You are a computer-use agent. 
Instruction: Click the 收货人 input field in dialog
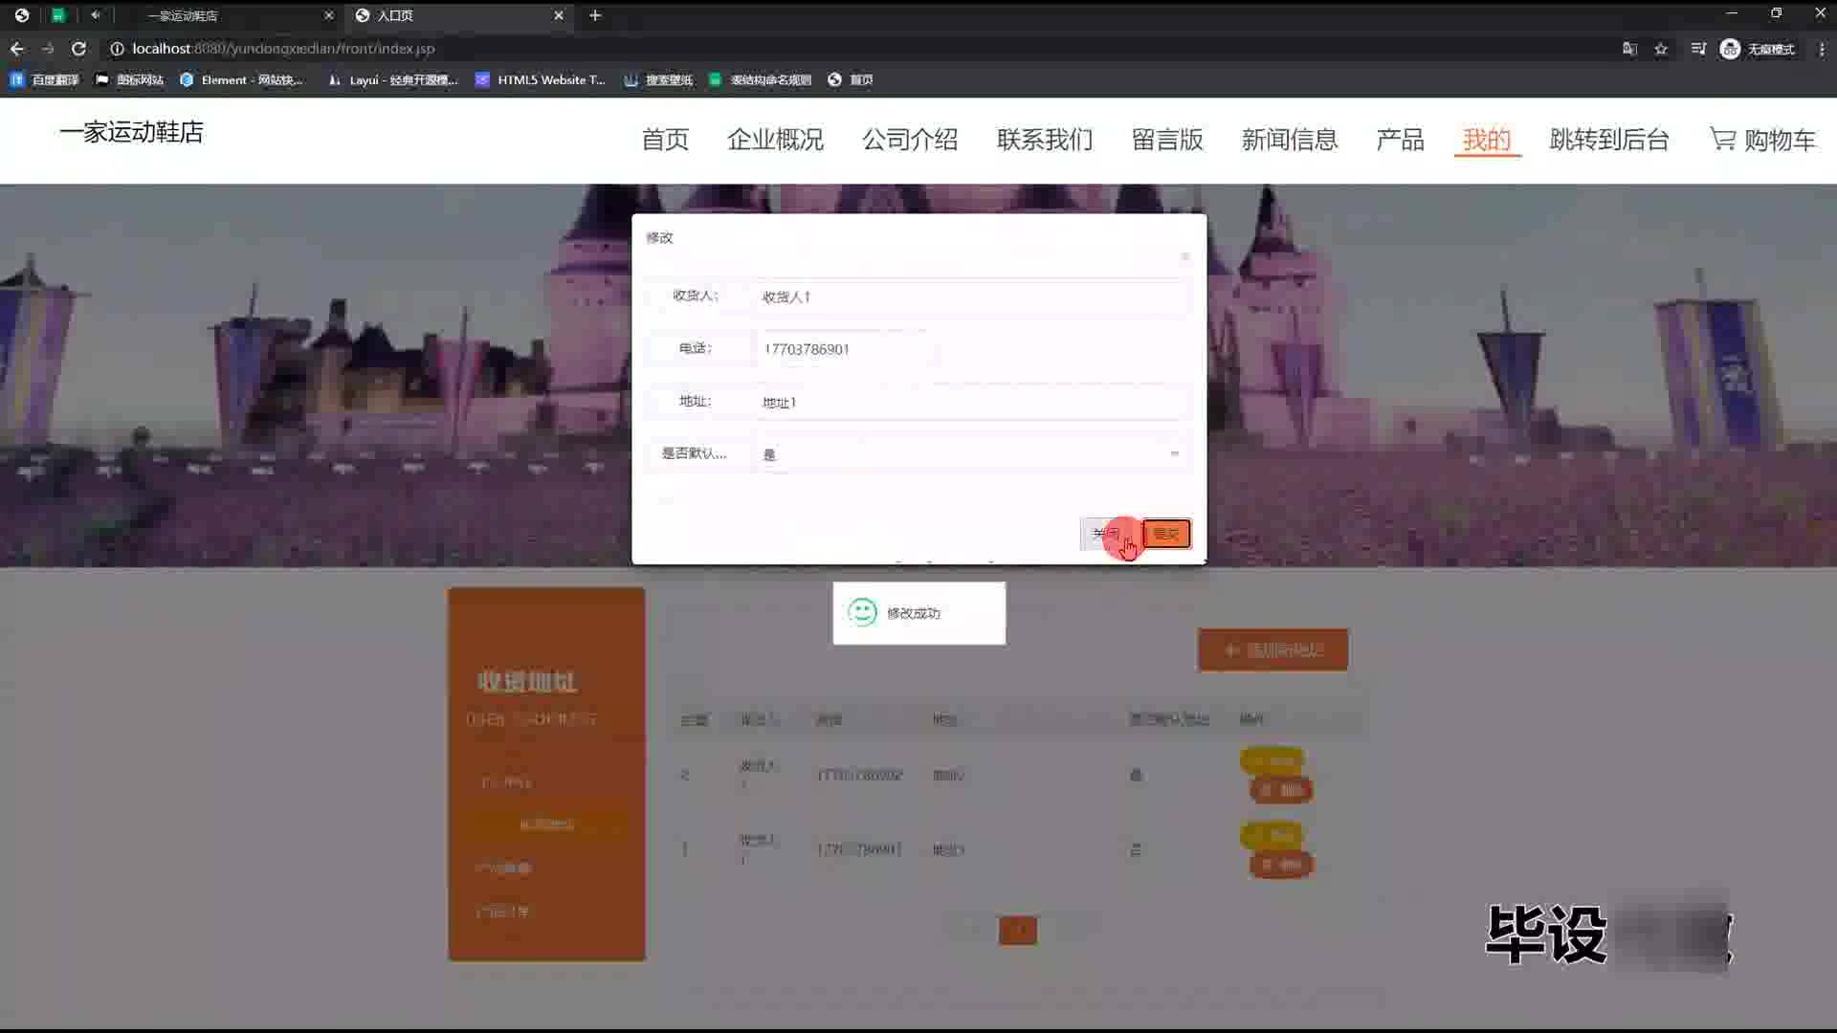[x=973, y=297]
